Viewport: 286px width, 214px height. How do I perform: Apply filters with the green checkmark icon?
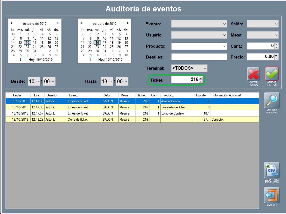(x=272, y=74)
